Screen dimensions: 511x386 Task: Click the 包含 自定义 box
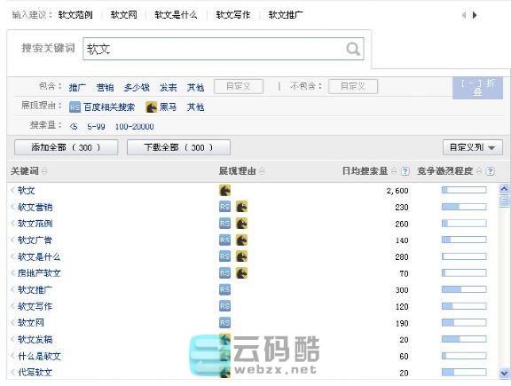(239, 86)
